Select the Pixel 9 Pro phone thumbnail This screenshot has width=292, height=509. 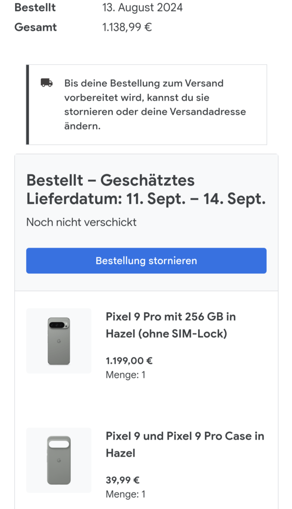[x=59, y=341]
